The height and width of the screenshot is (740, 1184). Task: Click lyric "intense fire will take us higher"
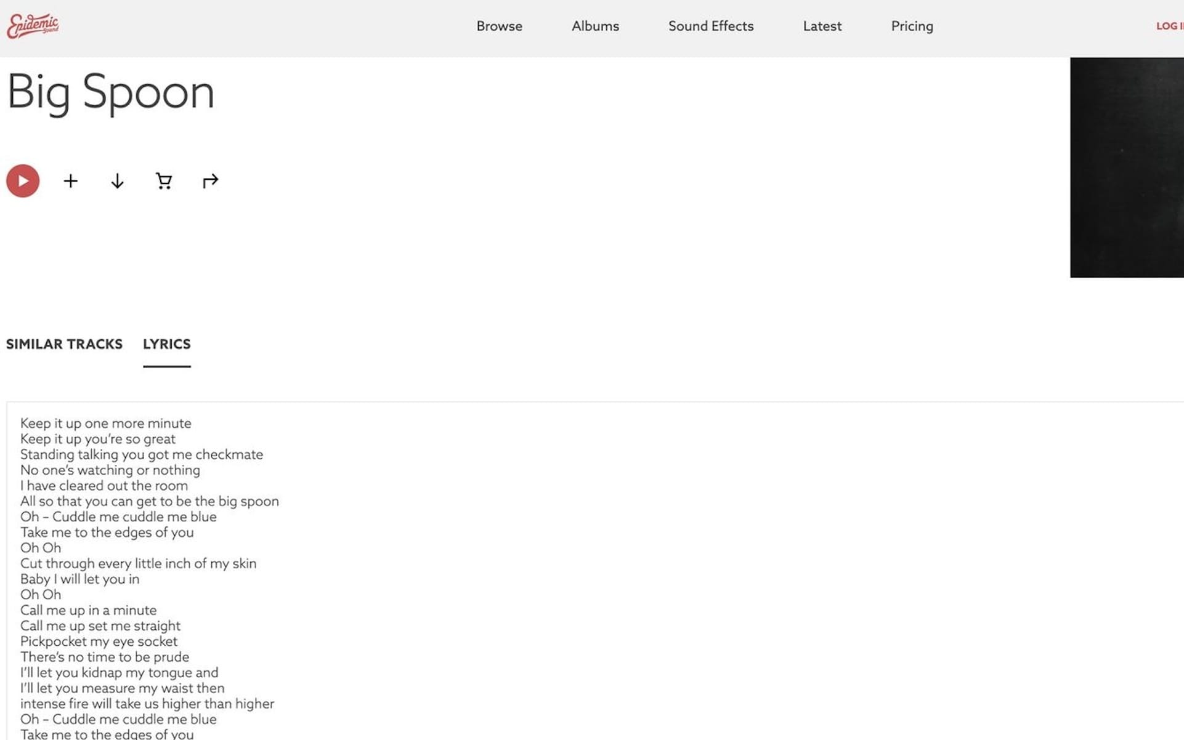click(x=147, y=704)
